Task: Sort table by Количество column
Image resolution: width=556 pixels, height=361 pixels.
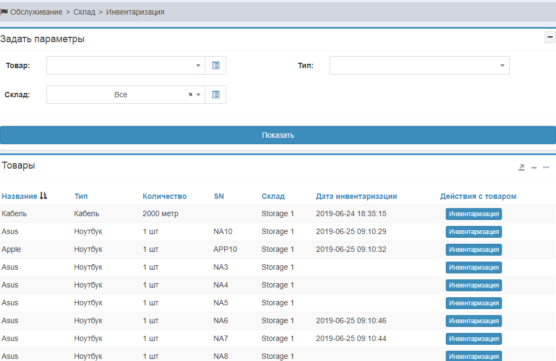Action: (164, 196)
